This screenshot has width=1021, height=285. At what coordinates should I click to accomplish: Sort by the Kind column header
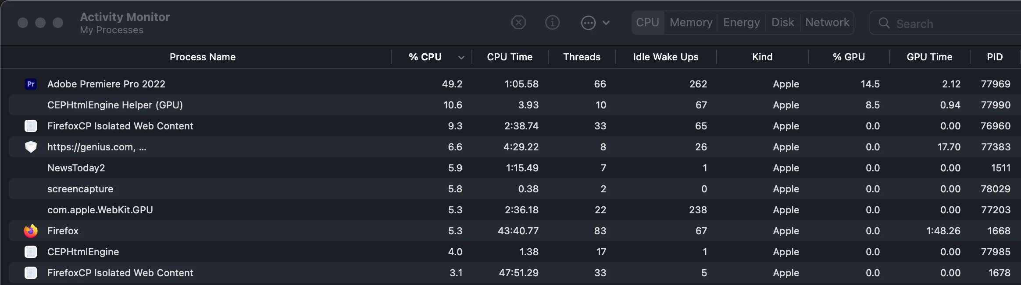(762, 57)
